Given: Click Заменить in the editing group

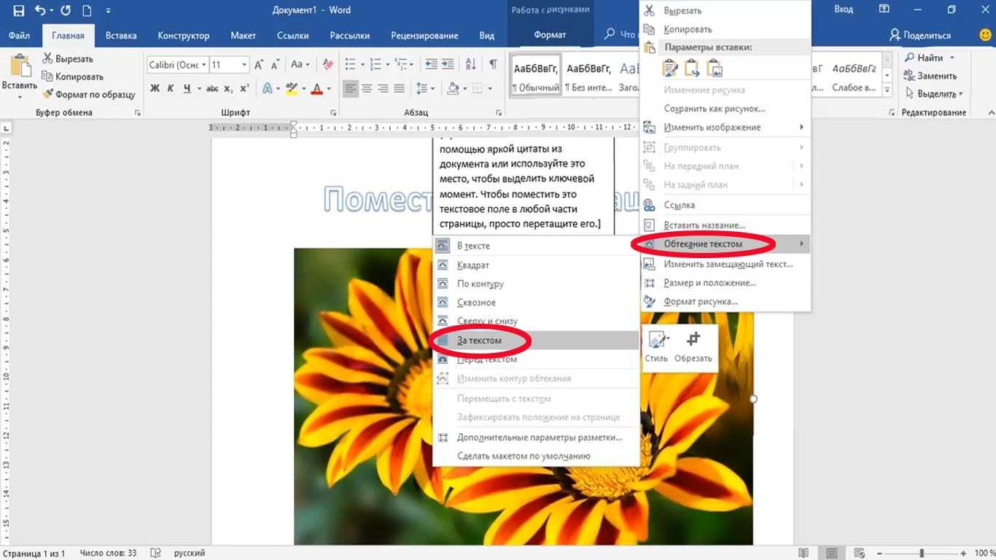Looking at the screenshot, I should (930, 76).
